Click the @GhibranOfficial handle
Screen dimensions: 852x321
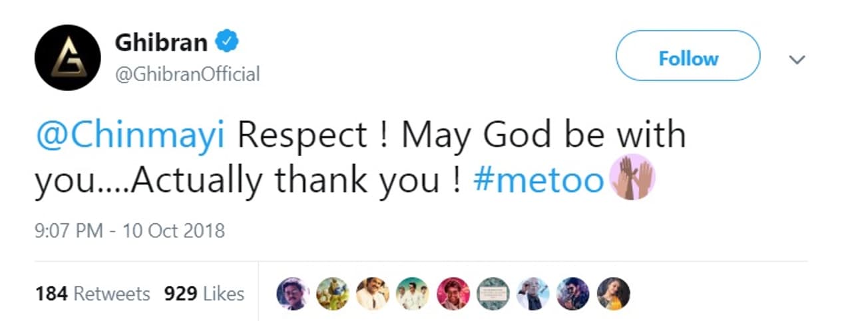point(188,74)
